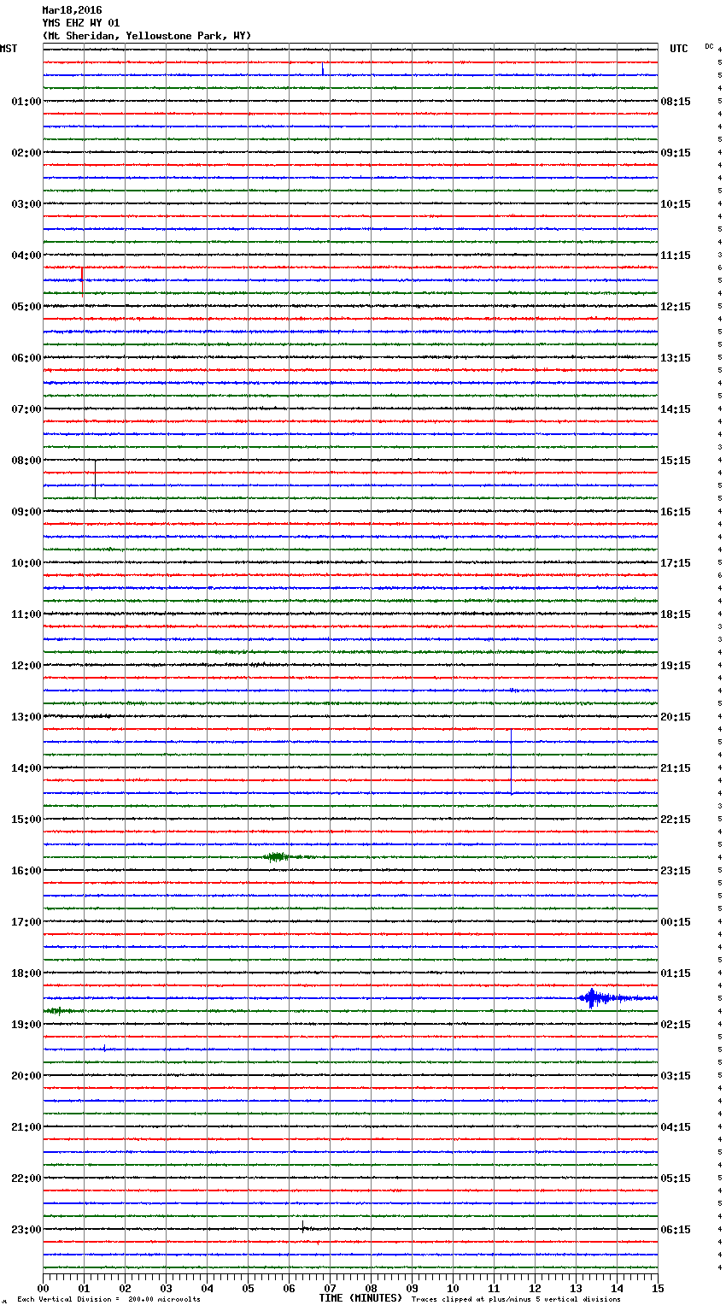Screen dimensions: 726x1311
Task: Select the 19:00 MST row label
Action: [26, 1025]
